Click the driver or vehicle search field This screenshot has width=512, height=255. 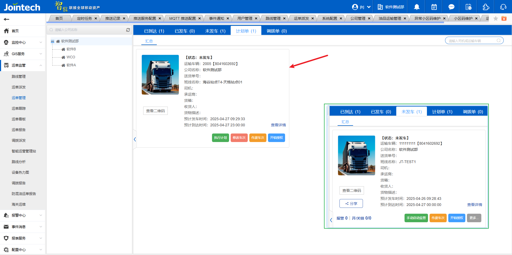471,41
